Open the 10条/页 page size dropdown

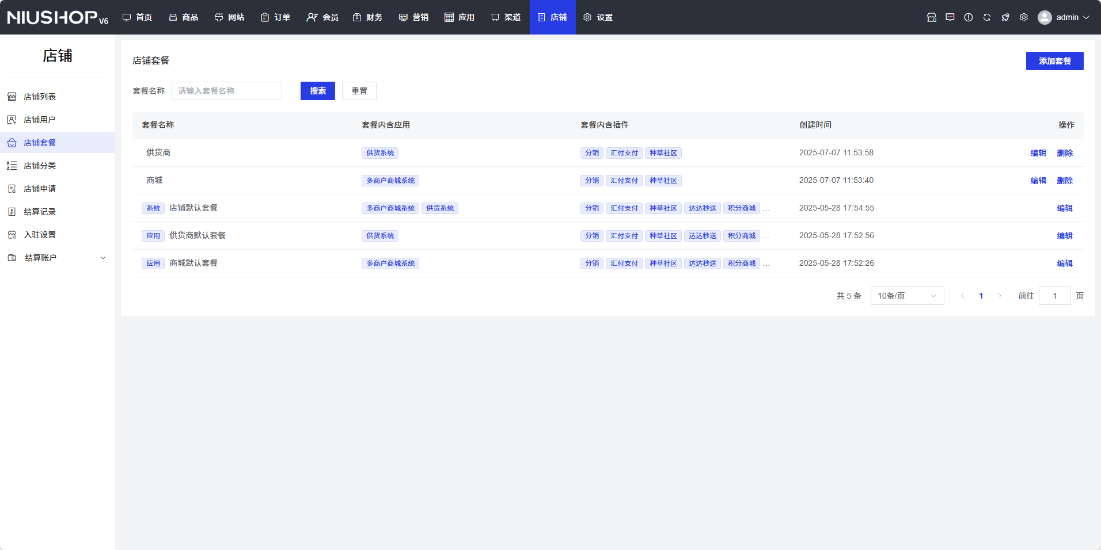click(x=907, y=296)
